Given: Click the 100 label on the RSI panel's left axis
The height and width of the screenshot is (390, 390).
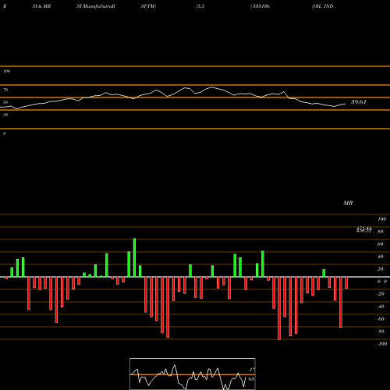Looking at the screenshot, I should 6,71.
